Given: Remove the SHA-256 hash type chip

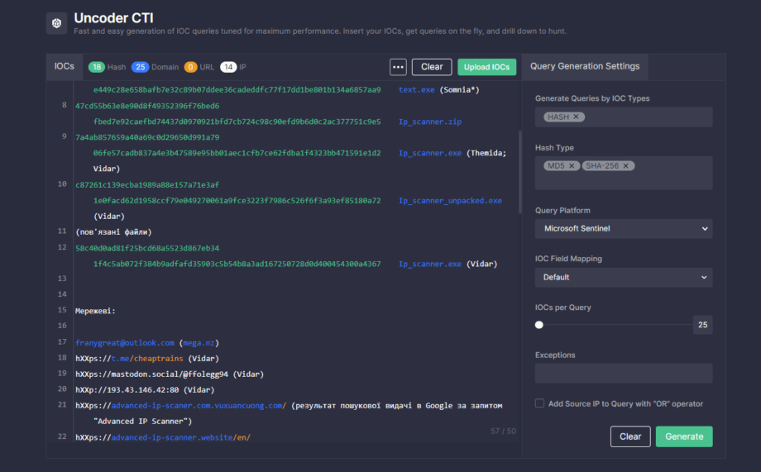Looking at the screenshot, I should click(x=627, y=166).
